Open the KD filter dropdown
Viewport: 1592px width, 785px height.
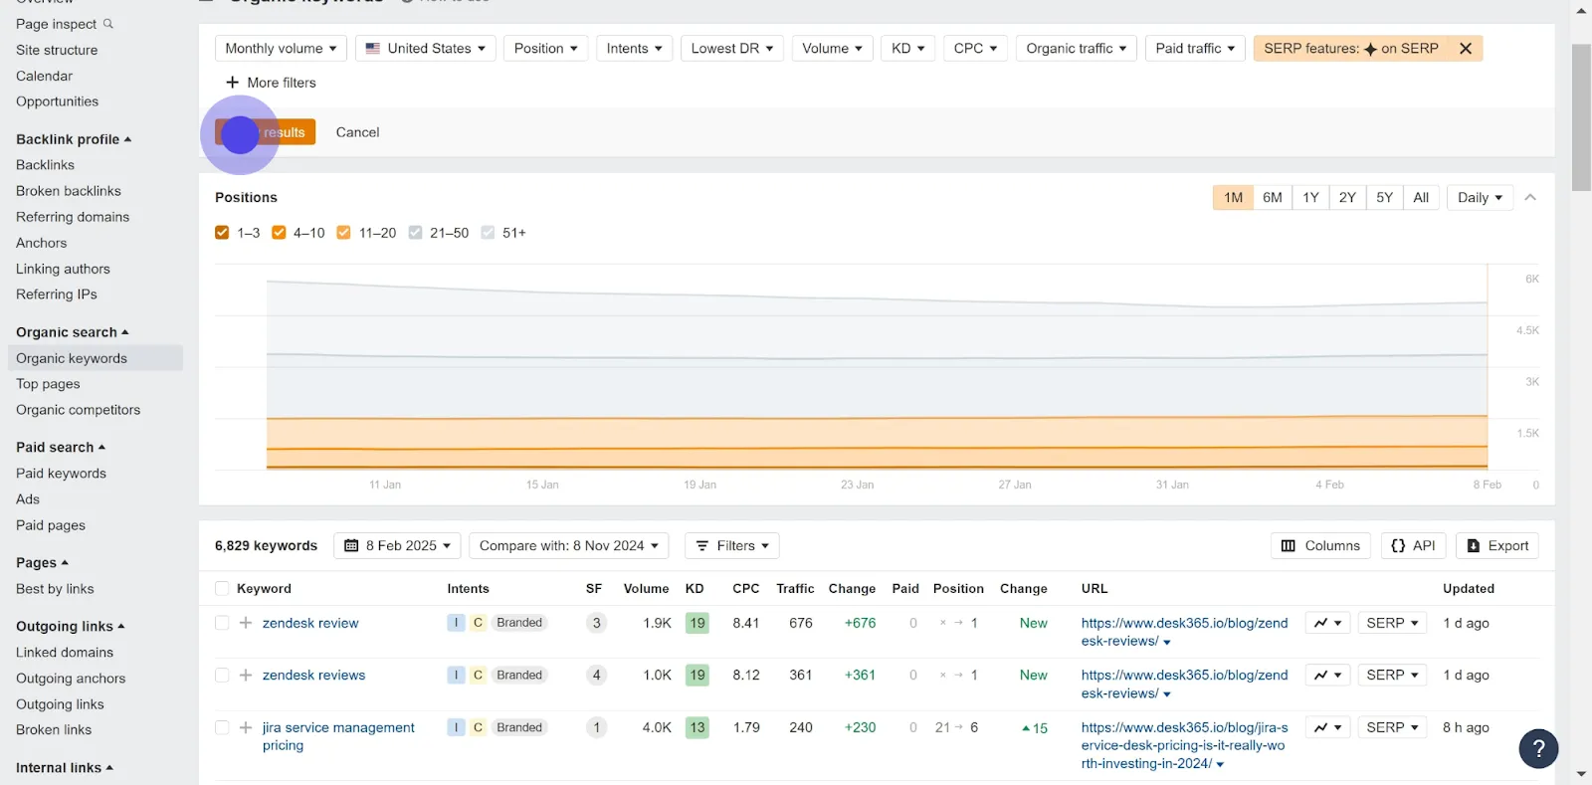tap(907, 48)
